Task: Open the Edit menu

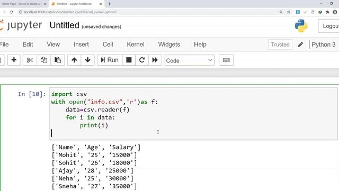Action: pos(28,45)
